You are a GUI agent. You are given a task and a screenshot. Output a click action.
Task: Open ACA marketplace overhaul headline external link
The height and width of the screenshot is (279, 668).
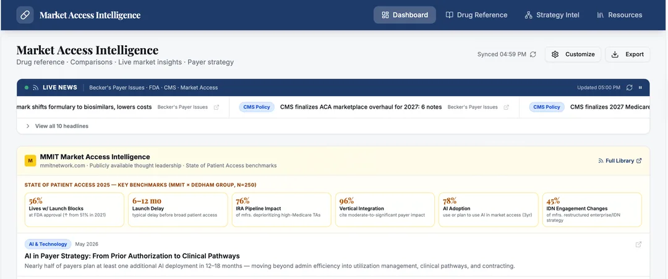tap(506, 107)
